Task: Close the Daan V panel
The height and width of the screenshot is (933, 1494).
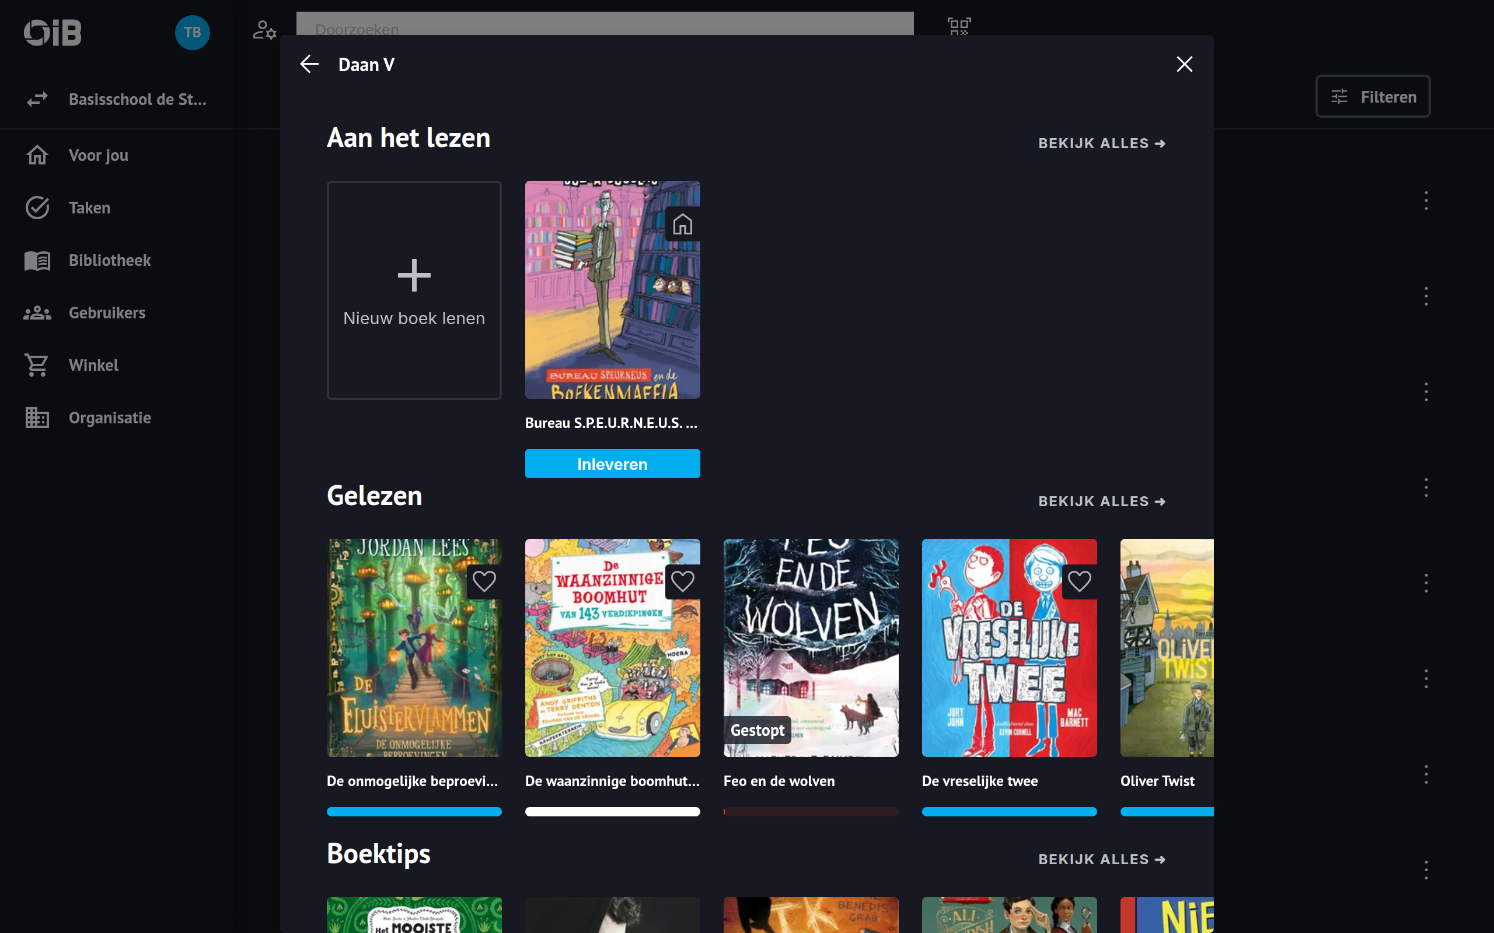Action: click(x=1184, y=64)
